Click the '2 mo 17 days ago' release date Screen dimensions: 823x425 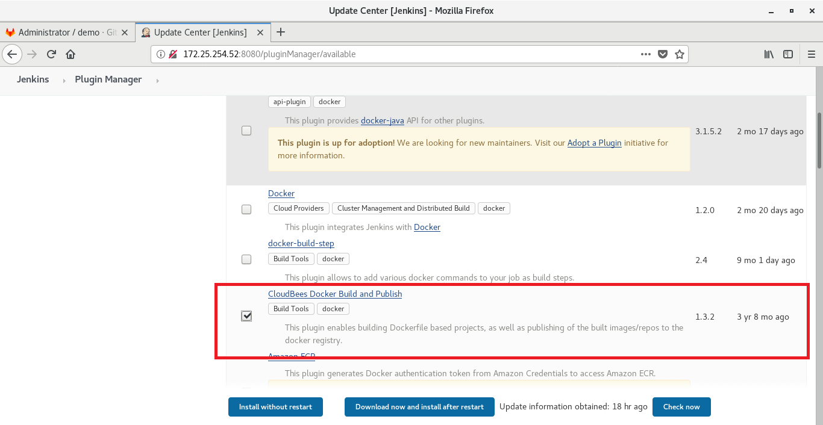[770, 131]
